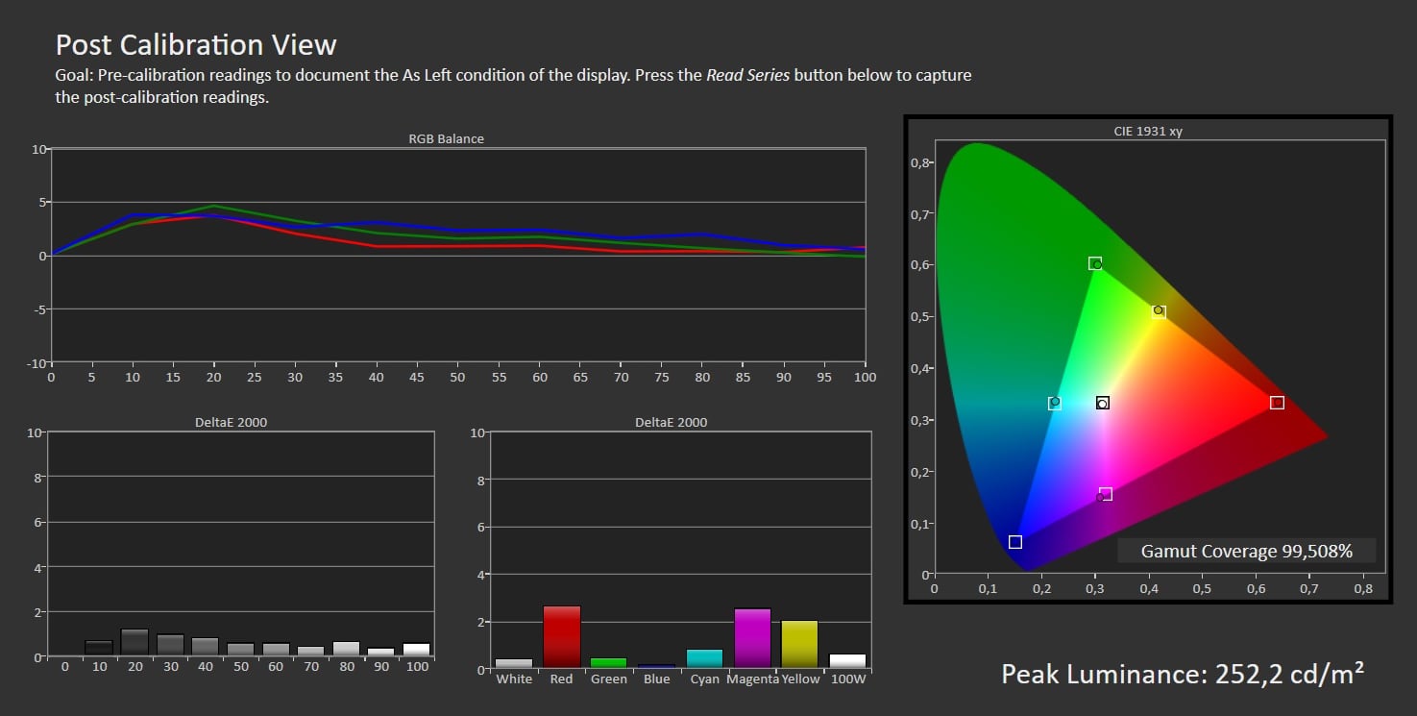
Task: Click the Peak Luminance 252,2 cd/m² readout
Action: click(x=1183, y=673)
